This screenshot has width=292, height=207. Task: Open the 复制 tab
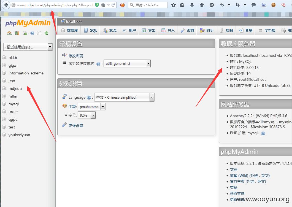(x=226, y=30)
